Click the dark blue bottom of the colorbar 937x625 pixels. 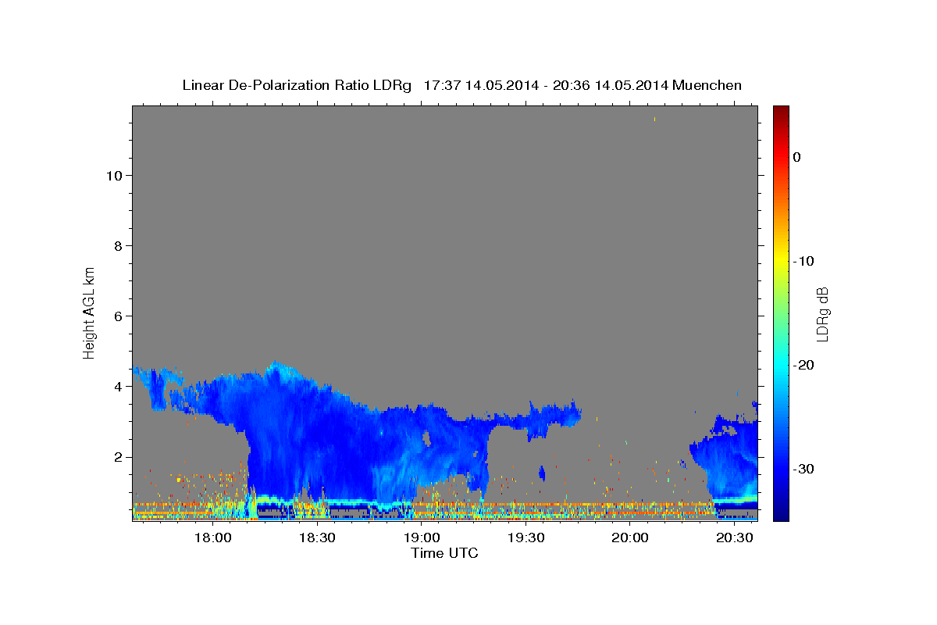pyautogui.click(x=781, y=514)
